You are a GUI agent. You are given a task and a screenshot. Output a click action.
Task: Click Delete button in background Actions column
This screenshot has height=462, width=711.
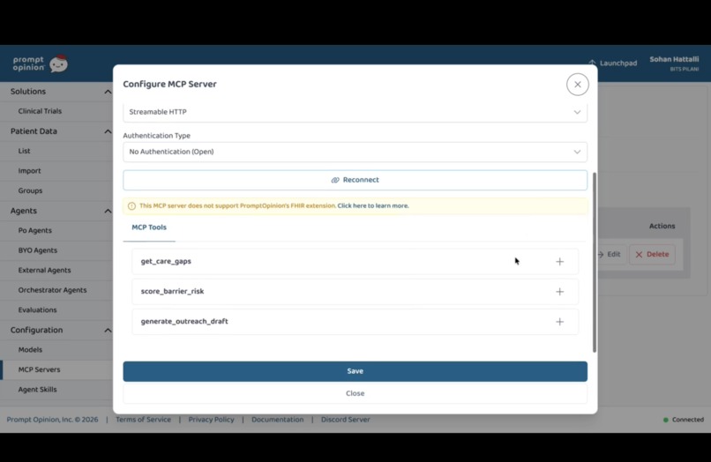(652, 254)
